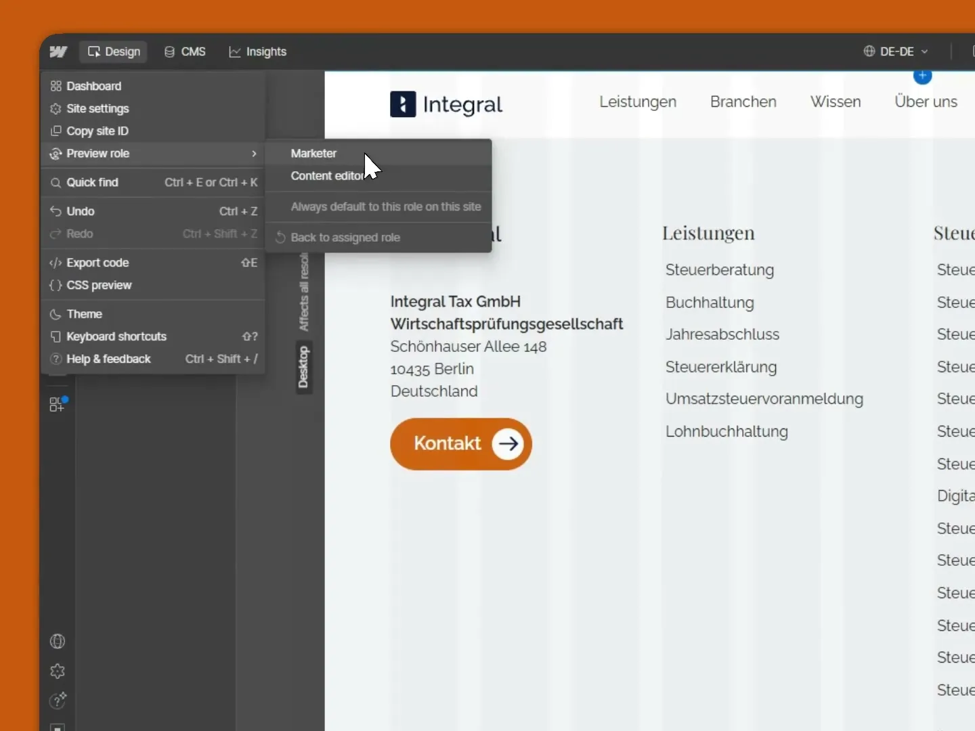The width and height of the screenshot is (975, 731).
Task: Click the Integral logo on the page
Action: coord(446,104)
